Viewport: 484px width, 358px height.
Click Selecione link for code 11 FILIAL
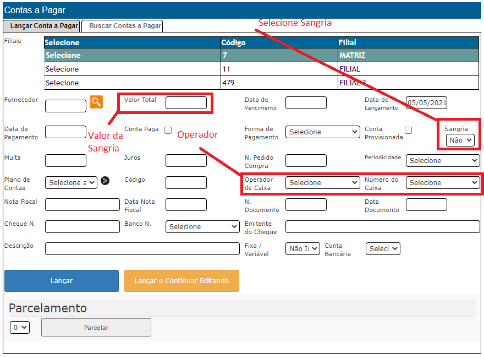pyautogui.click(x=62, y=69)
